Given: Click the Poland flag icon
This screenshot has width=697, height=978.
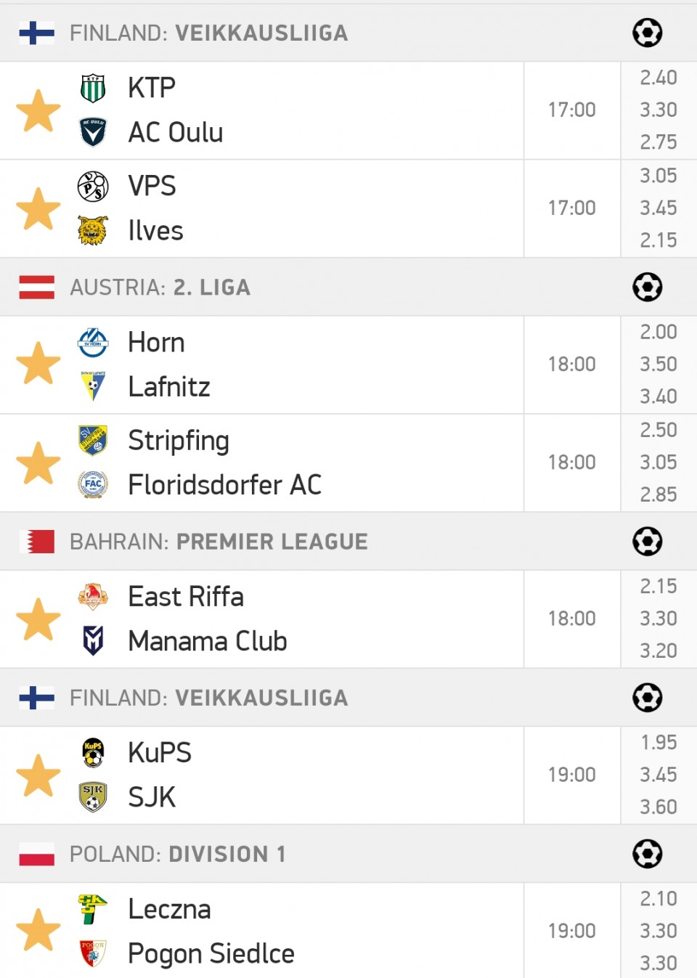Looking at the screenshot, I should pos(37,854).
